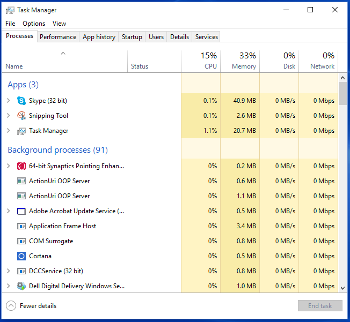
Task: Close the Task Manager window
Action: click(x=335, y=10)
